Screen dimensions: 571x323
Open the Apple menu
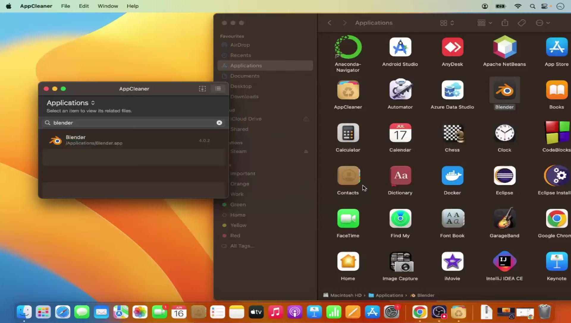tap(9, 6)
